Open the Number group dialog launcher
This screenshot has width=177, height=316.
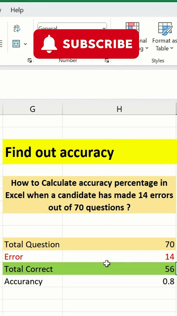[107, 61]
